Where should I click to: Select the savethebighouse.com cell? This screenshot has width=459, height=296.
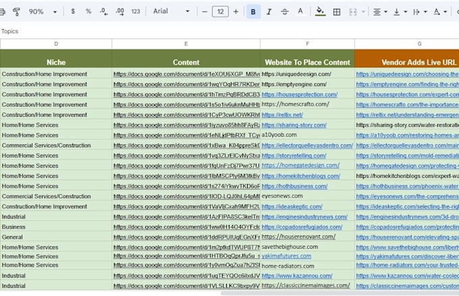(x=307, y=247)
